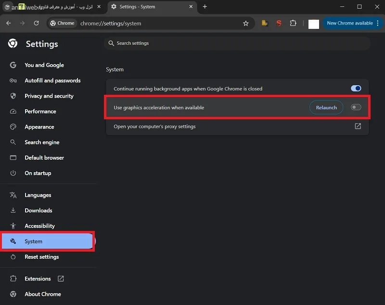This screenshot has height=305, width=385.
Task: Click the address bar URL chrome://settings/system
Action: pos(111,24)
